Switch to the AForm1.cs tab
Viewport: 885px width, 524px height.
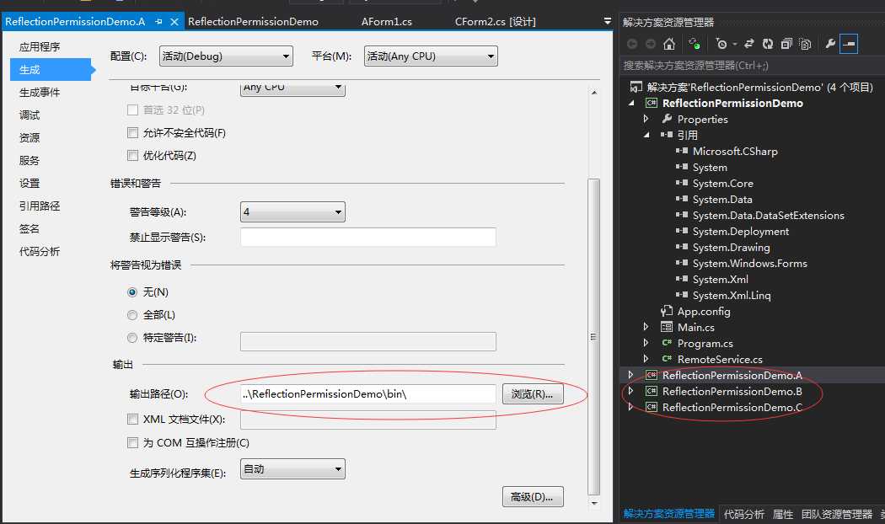(x=387, y=21)
